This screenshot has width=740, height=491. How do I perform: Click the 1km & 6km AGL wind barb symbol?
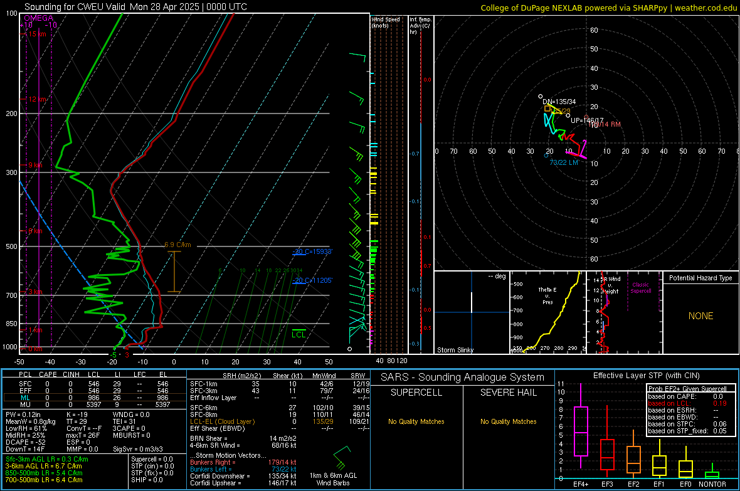pyautogui.click(x=342, y=458)
